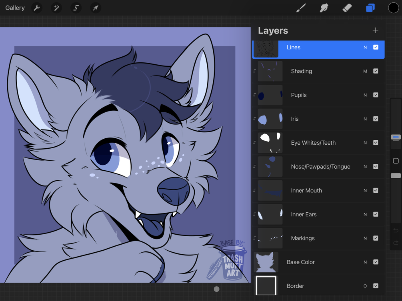Add a new layer with plus button
This screenshot has height=301, width=402.
coord(375,30)
